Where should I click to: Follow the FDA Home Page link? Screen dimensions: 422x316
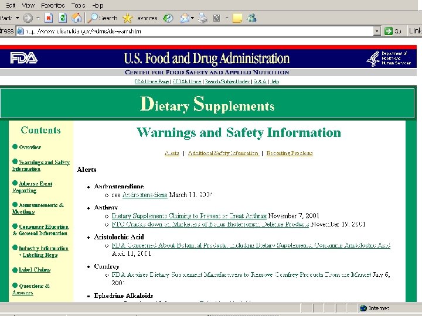tap(152, 81)
